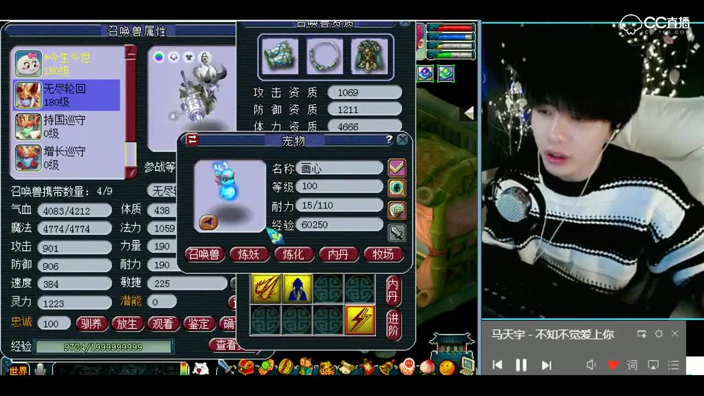Click the checkmark icon beside pet name

(x=397, y=167)
